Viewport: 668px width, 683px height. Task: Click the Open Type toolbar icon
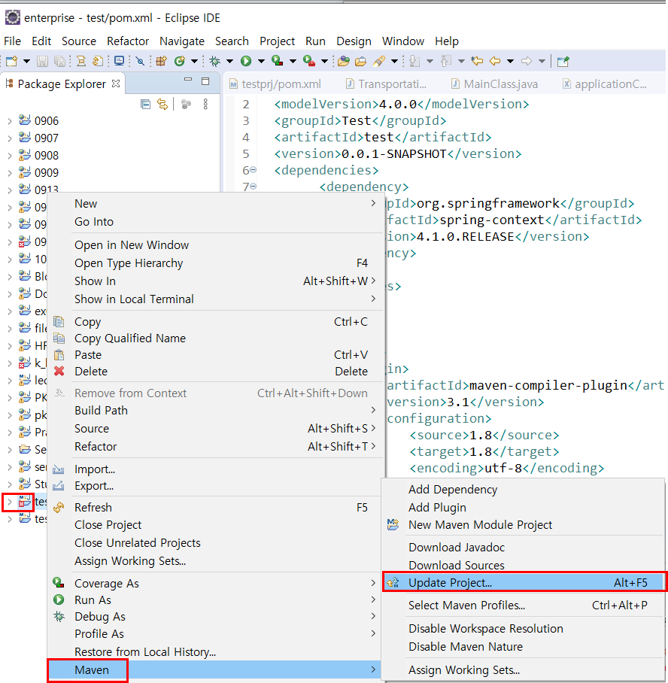pos(344,62)
